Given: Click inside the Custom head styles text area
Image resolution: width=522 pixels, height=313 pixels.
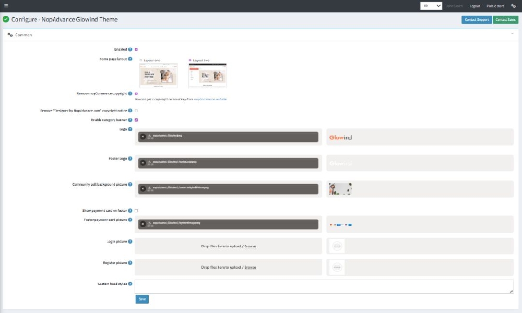Looking at the screenshot, I should 324,287.
